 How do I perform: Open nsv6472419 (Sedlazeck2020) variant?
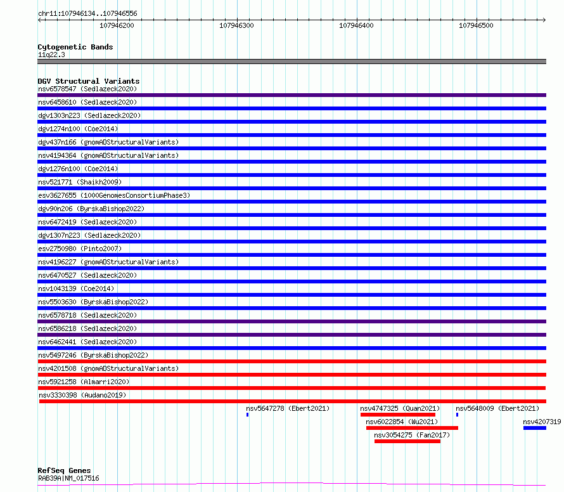[87, 222]
